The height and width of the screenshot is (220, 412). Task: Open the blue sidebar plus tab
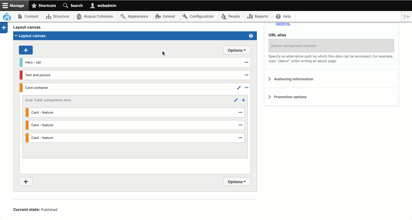coord(4,28)
